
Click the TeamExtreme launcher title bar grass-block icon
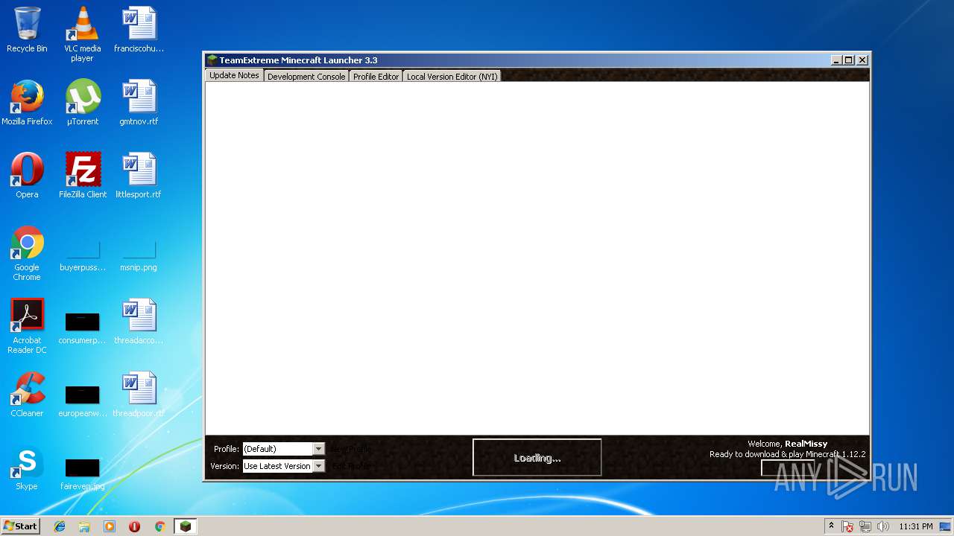coord(212,60)
